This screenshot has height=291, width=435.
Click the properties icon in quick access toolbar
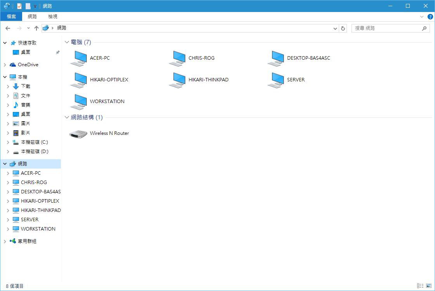point(19,6)
